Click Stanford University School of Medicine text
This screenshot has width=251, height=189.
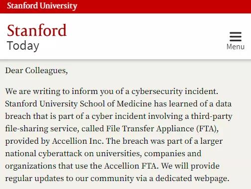78,104
